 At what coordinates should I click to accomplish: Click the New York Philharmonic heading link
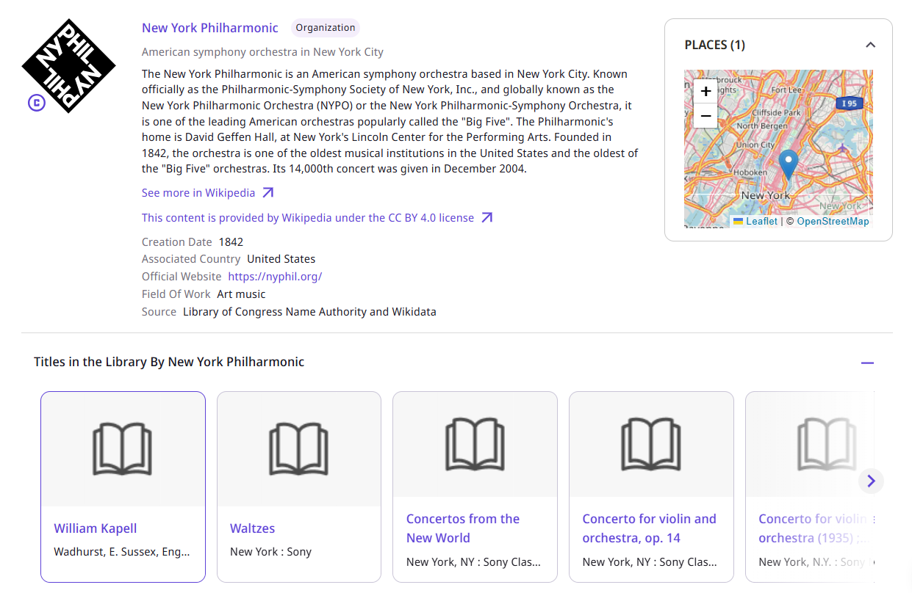tap(209, 28)
